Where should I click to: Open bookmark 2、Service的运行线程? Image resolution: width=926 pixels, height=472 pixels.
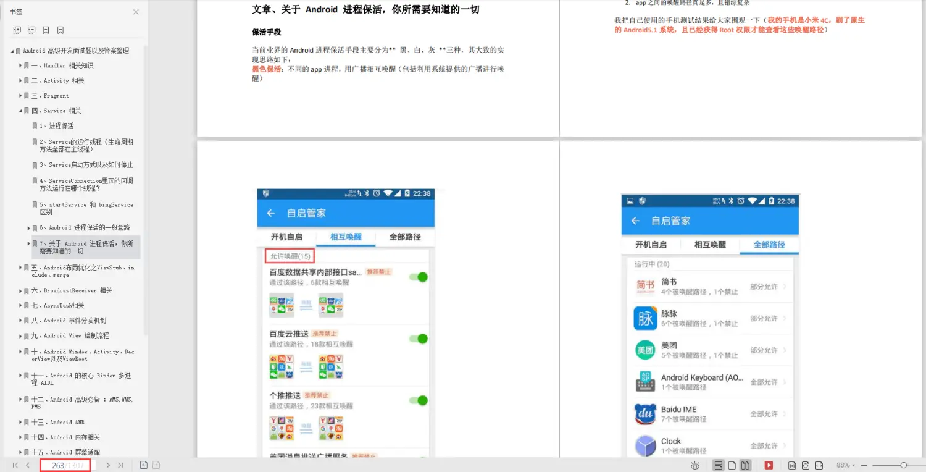[86, 146]
